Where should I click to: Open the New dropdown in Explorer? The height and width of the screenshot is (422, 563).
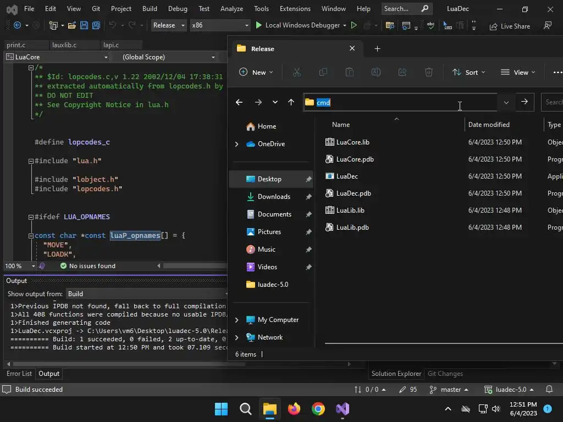pos(256,72)
